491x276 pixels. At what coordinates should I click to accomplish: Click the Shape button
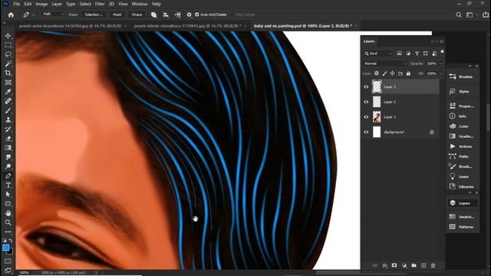137,15
